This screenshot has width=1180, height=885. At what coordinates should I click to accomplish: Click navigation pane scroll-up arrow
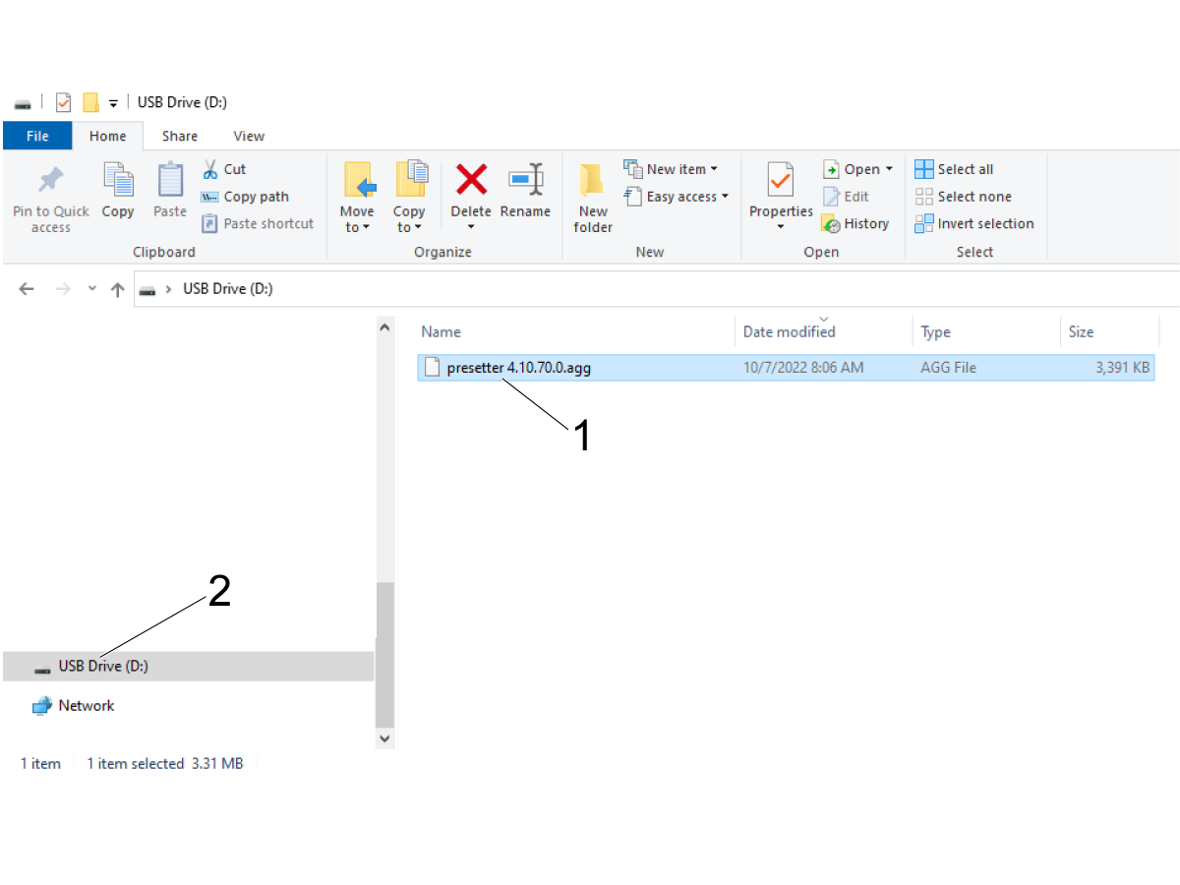tap(384, 327)
